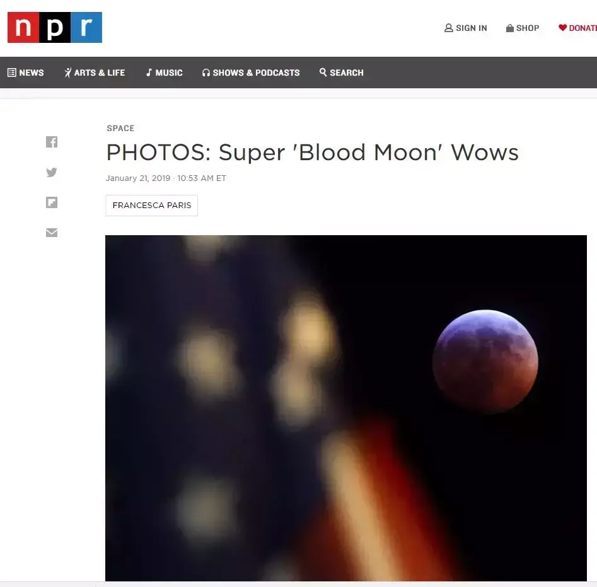The width and height of the screenshot is (597, 587).
Task: Click the shopping bag icon
Action: click(510, 28)
